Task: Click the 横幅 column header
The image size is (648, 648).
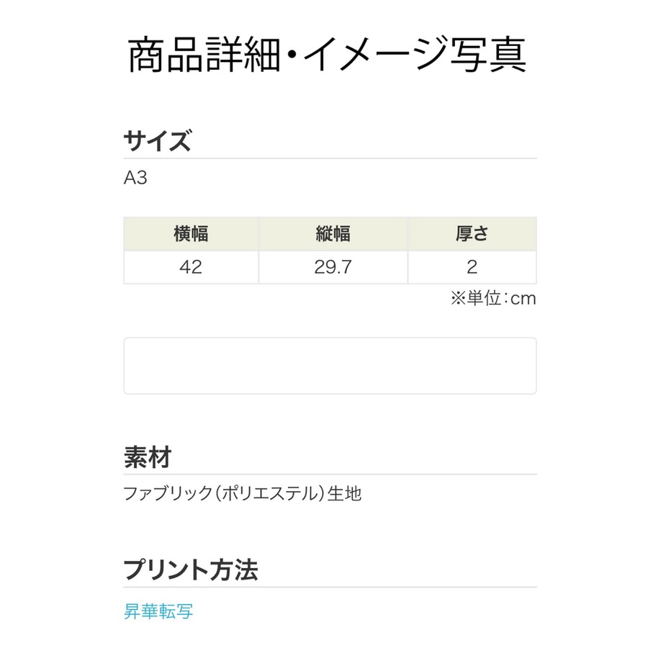Action: (191, 233)
